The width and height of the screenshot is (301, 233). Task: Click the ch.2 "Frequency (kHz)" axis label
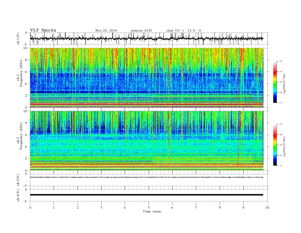(x=21, y=136)
